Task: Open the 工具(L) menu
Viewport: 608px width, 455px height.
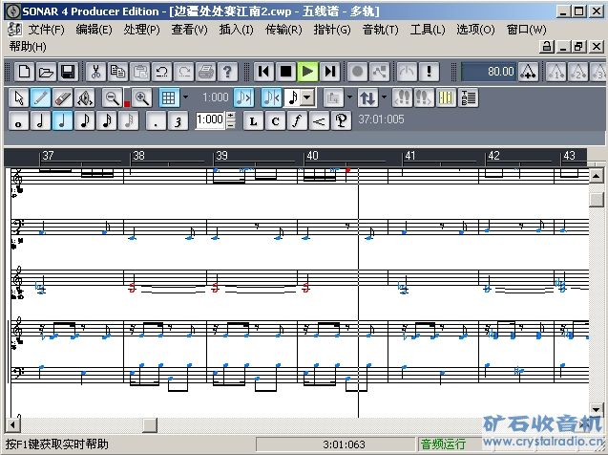Action: click(427, 30)
